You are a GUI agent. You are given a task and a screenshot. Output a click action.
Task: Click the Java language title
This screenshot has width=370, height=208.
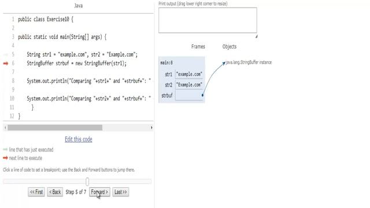point(79,5)
